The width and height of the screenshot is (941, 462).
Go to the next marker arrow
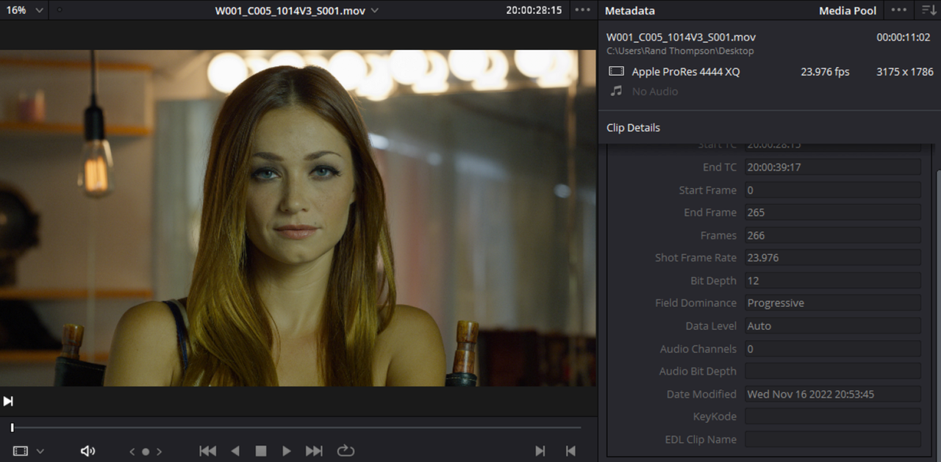click(159, 452)
